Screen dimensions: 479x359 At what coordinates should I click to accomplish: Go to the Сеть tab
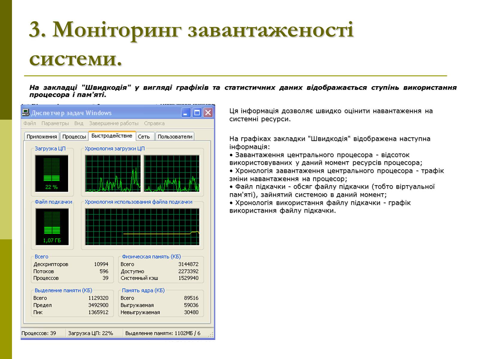coord(144,137)
